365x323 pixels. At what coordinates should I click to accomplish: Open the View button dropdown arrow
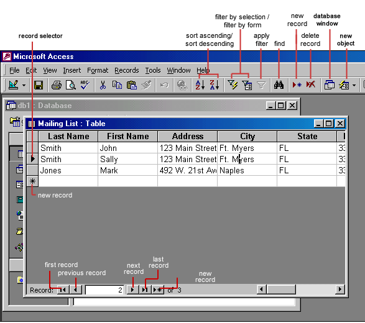(x=24, y=85)
